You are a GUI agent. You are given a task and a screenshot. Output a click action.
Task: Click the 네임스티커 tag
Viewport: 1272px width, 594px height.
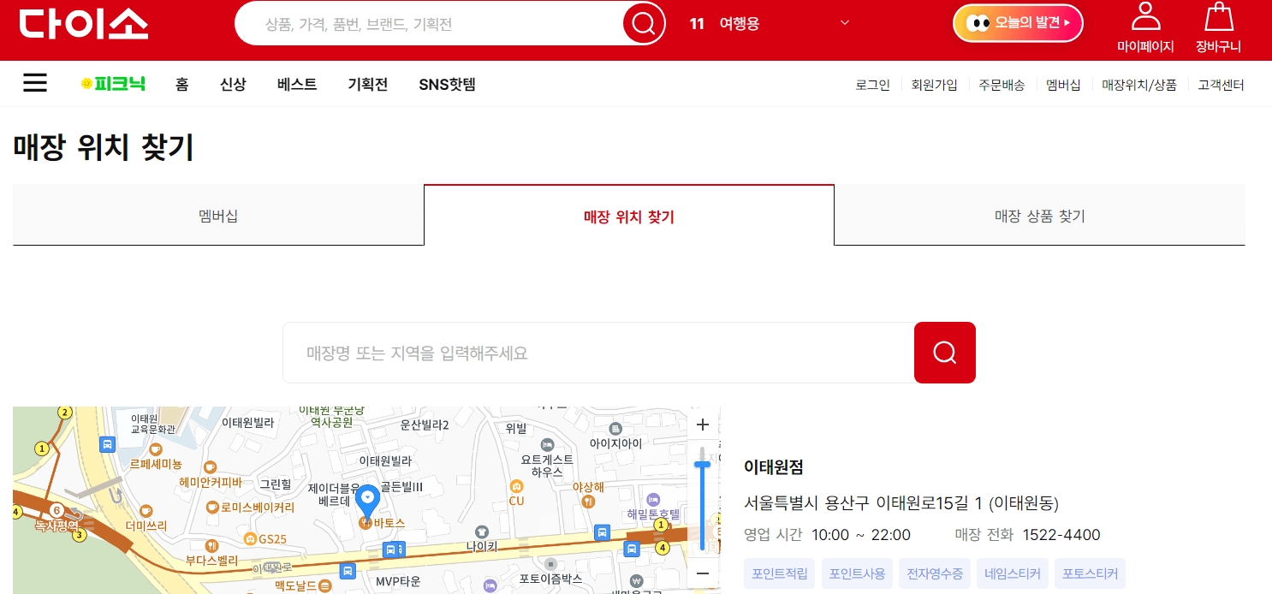tap(1013, 573)
